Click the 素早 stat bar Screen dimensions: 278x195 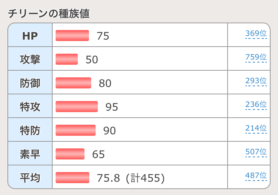coord(70,154)
